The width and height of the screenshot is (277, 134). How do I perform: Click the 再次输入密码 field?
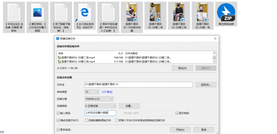click(157, 113)
